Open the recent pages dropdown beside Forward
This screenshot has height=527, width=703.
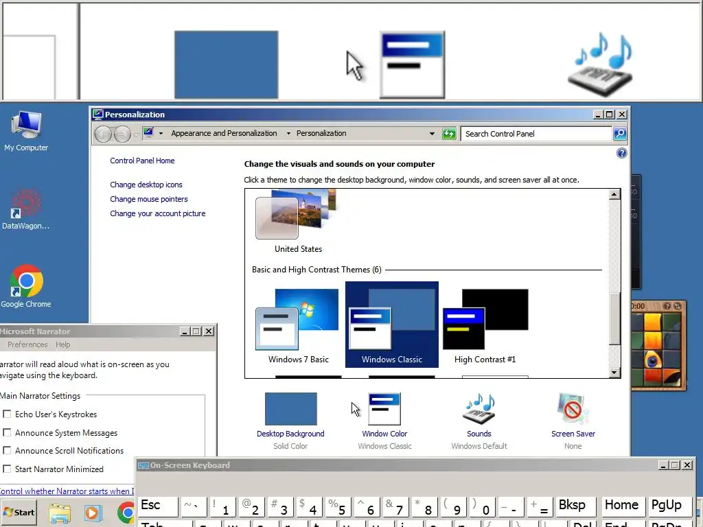[136, 134]
